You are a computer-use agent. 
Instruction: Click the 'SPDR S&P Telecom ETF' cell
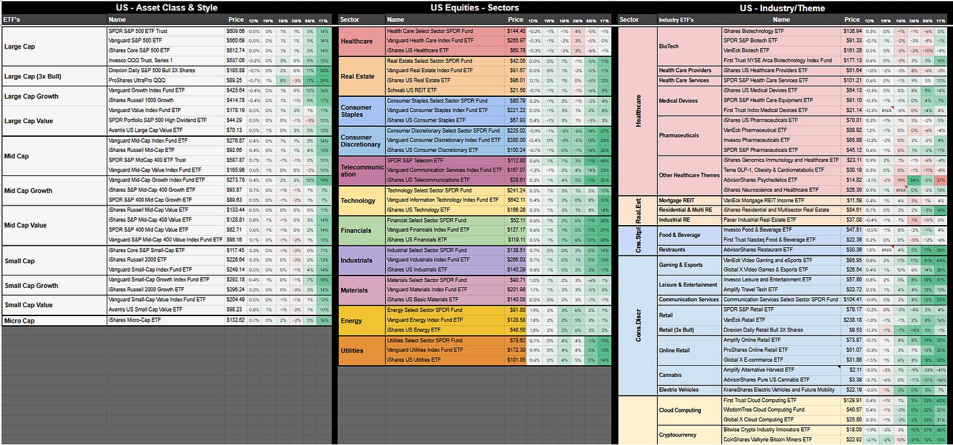pyautogui.click(x=444, y=160)
